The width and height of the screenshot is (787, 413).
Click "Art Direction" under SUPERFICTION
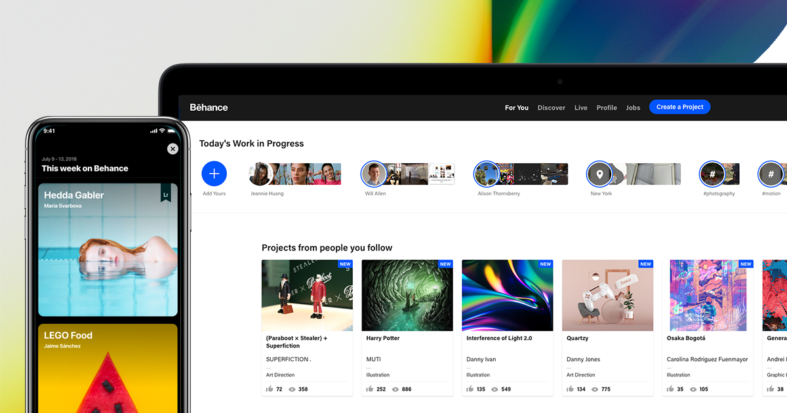[280, 375]
